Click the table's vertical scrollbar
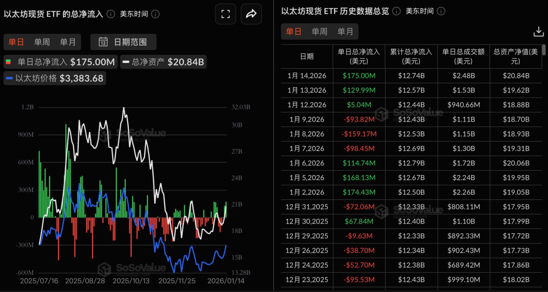548x292 pixels. point(544,56)
